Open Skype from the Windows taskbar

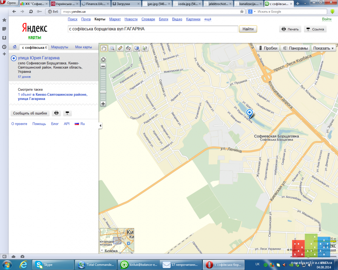pyautogui.click(x=53, y=265)
